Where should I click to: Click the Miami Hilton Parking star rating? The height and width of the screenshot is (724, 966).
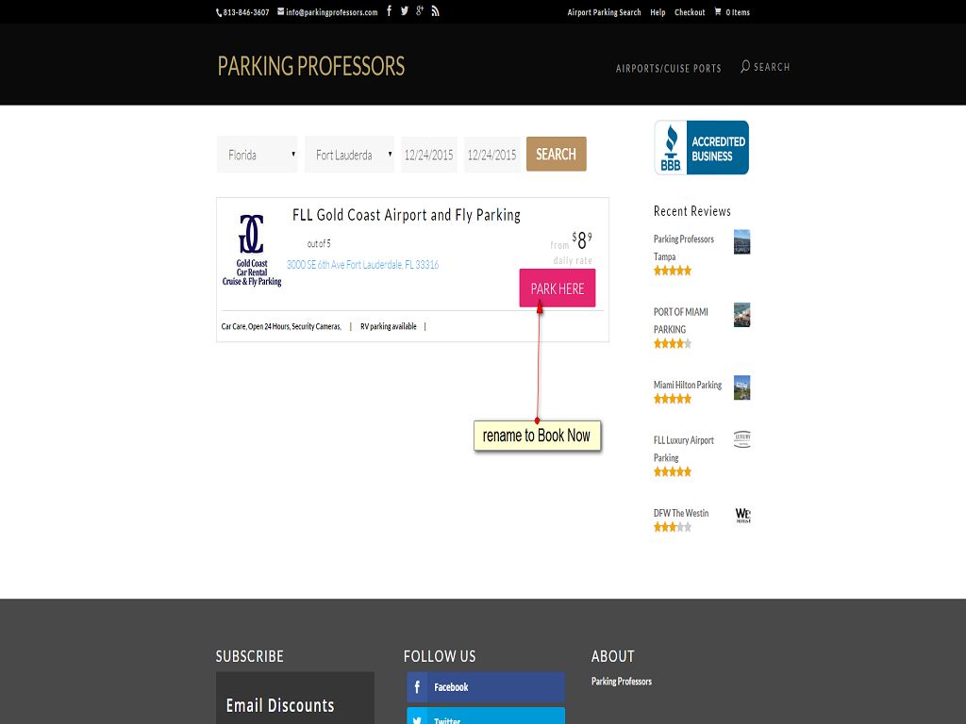pyautogui.click(x=672, y=399)
